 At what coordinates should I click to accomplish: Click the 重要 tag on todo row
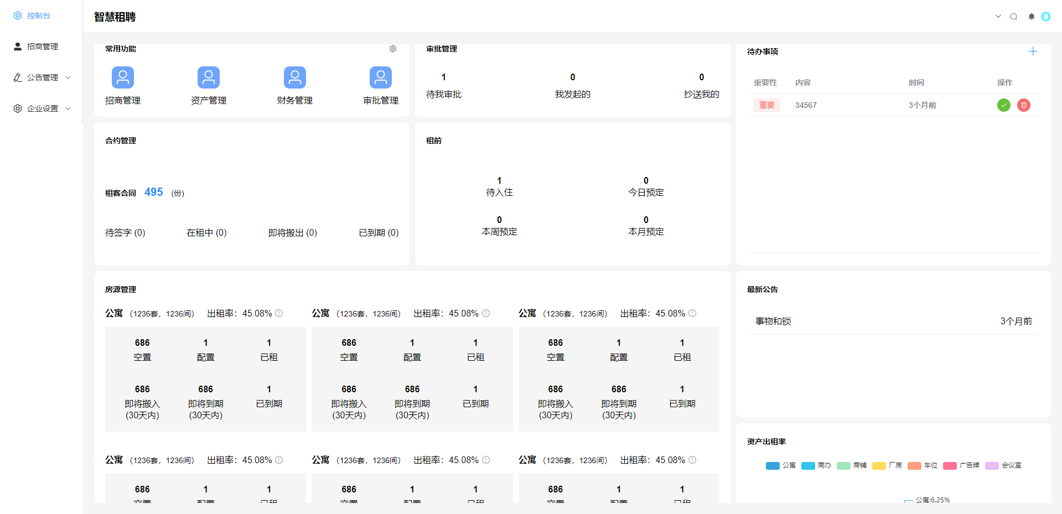coord(767,105)
